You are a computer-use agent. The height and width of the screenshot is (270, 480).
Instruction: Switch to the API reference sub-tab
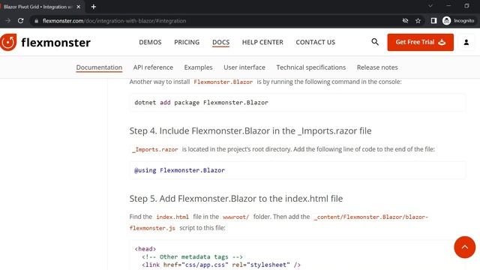[153, 67]
